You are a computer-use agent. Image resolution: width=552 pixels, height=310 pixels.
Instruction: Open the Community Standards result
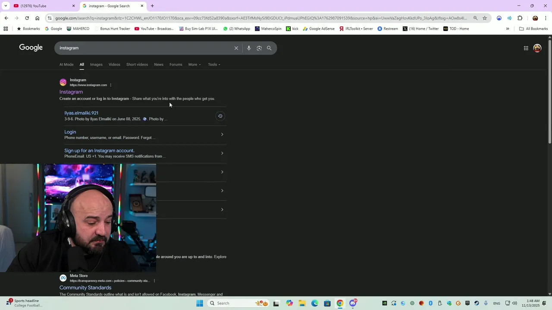85,288
